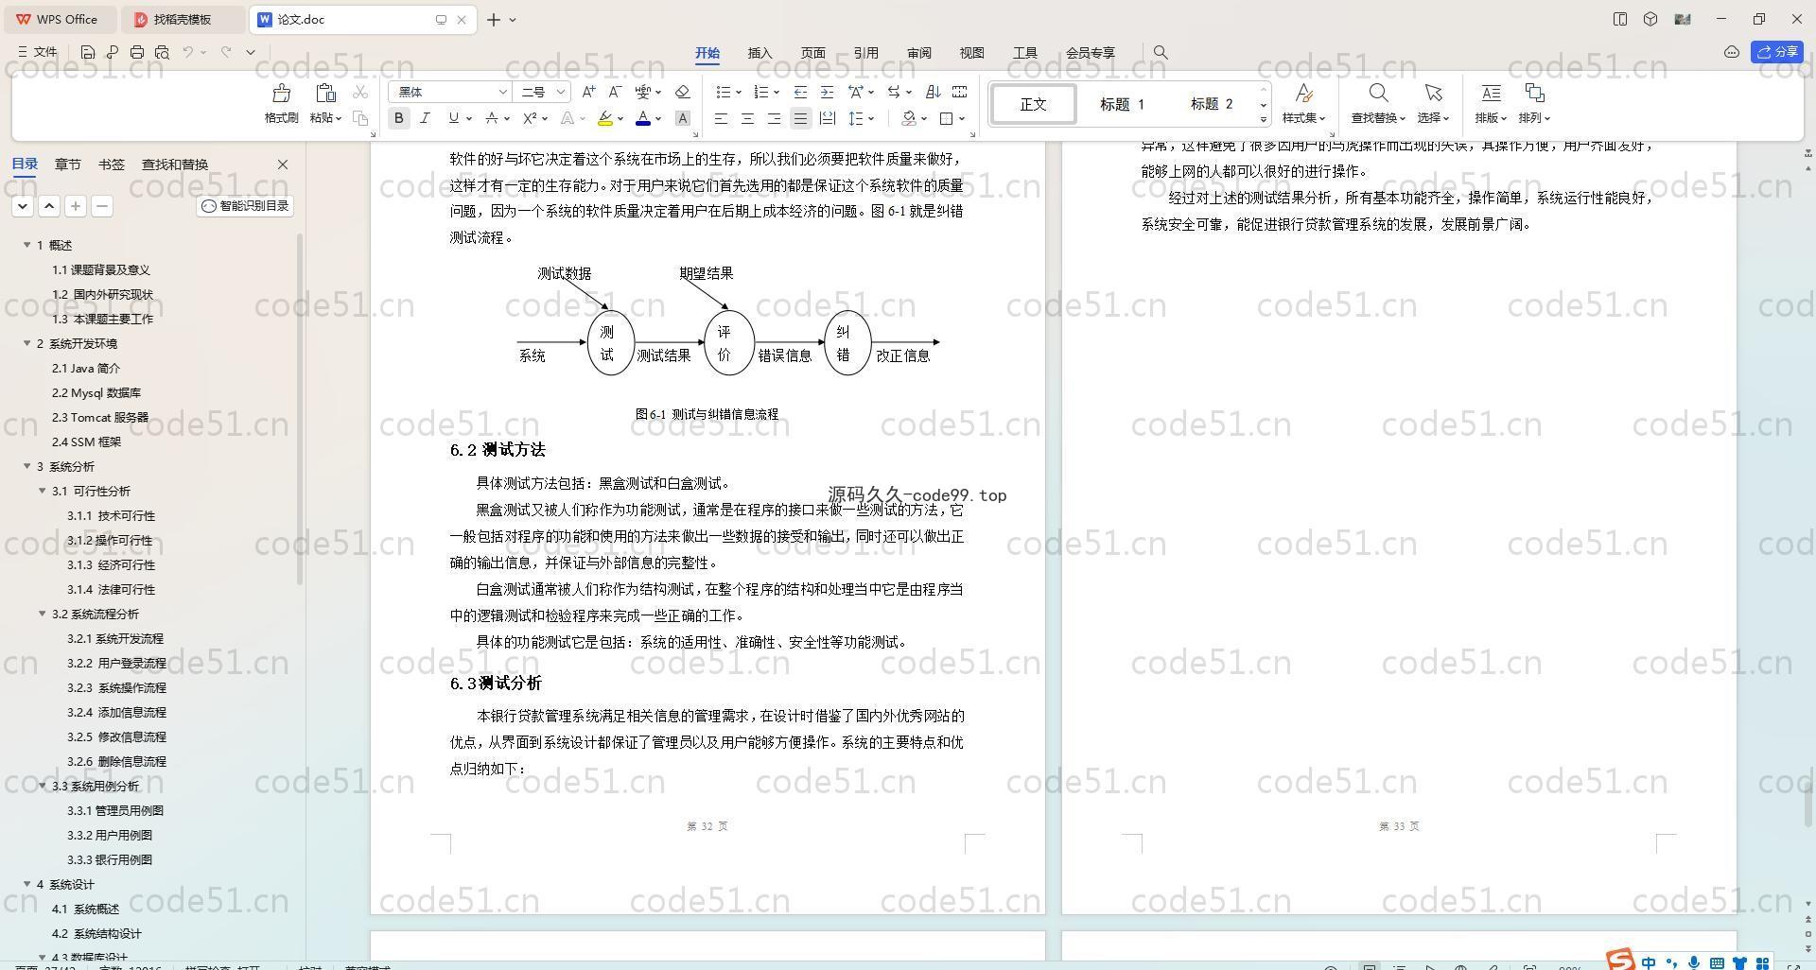Open the 页面 (Page) ribbon tab
Image resolution: width=1816 pixels, height=970 pixels.
pos(812,53)
